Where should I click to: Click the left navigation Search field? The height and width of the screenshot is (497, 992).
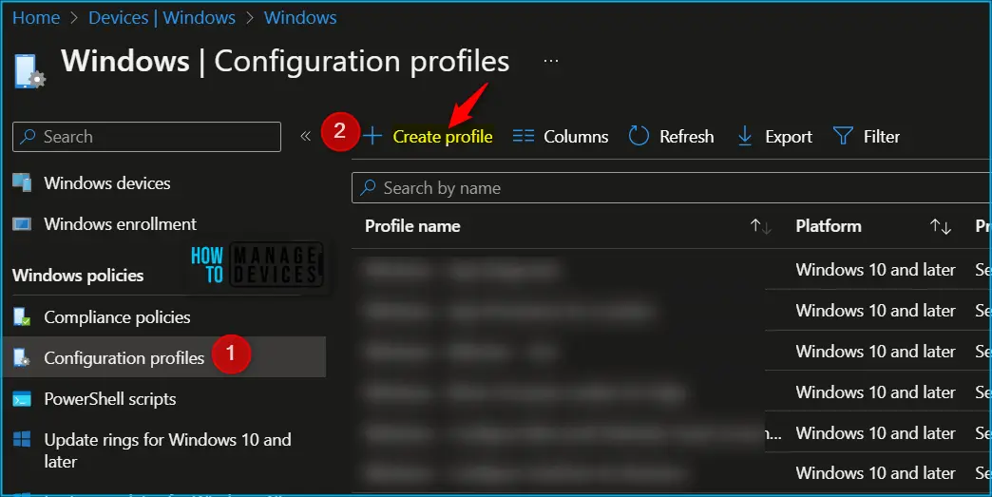pyautogui.click(x=146, y=137)
